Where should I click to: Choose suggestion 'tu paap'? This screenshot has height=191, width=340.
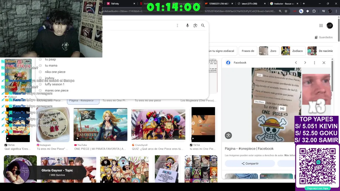(x=50, y=59)
